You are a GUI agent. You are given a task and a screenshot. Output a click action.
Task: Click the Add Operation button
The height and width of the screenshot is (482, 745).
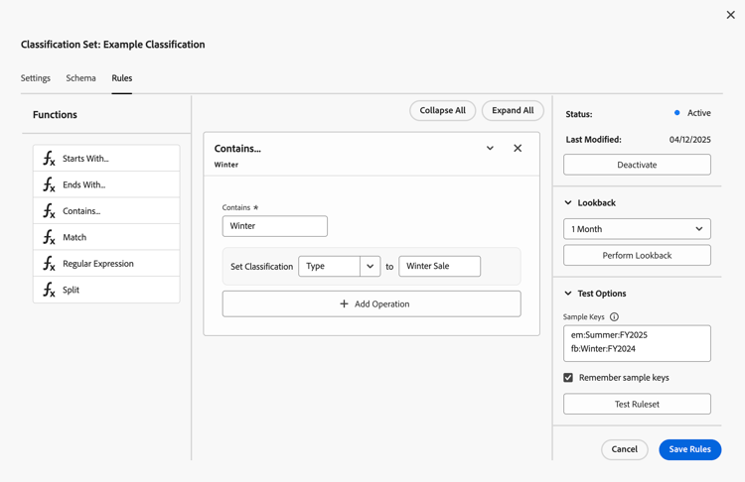(x=372, y=303)
